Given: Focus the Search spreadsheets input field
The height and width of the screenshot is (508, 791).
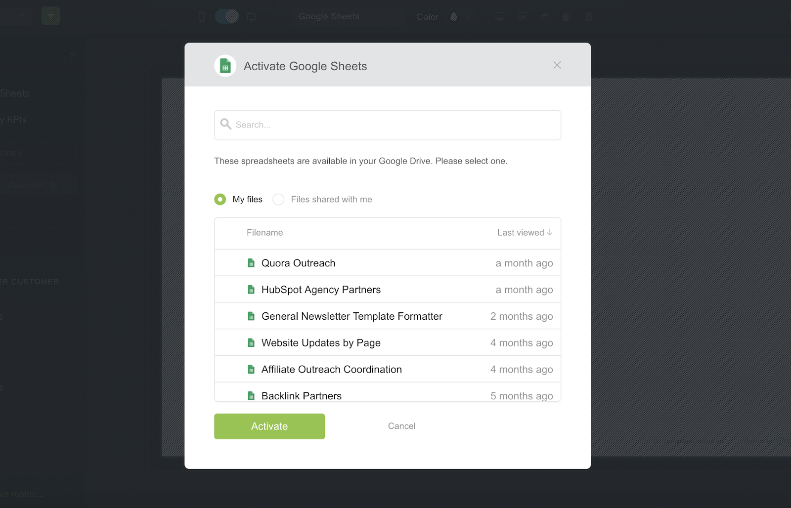Looking at the screenshot, I should click(395, 125).
